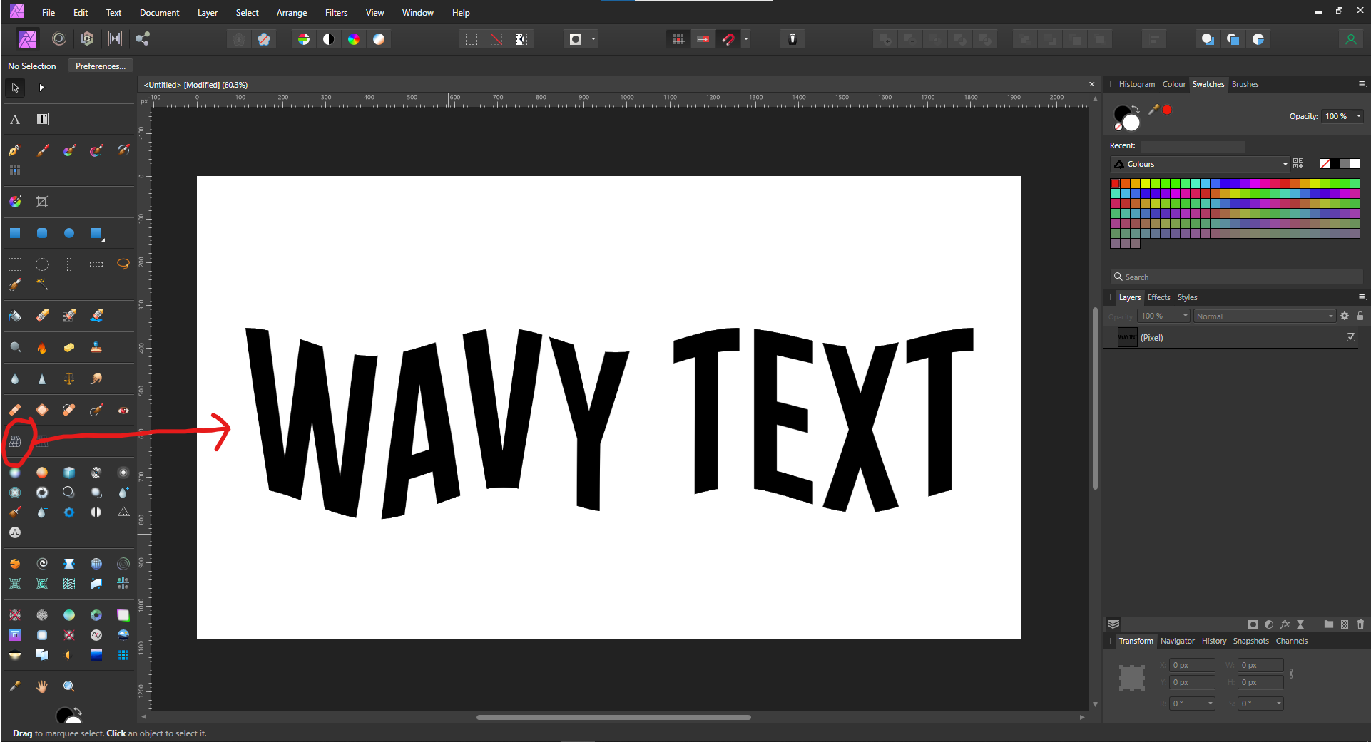Viewport: 1371px width, 742px height.
Task: Toggle snapping with the magnet icon
Action: tap(728, 39)
